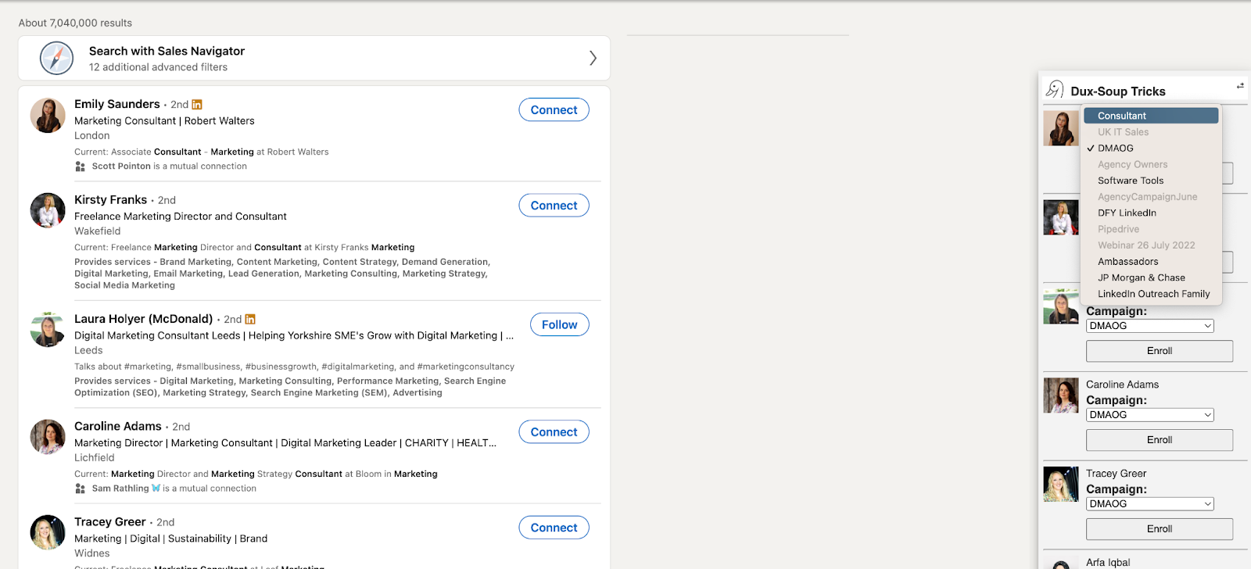Image resolution: width=1251 pixels, height=569 pixels.
Task: Open Tracey Greer's profile photo in search results
Action: point(48,533)
